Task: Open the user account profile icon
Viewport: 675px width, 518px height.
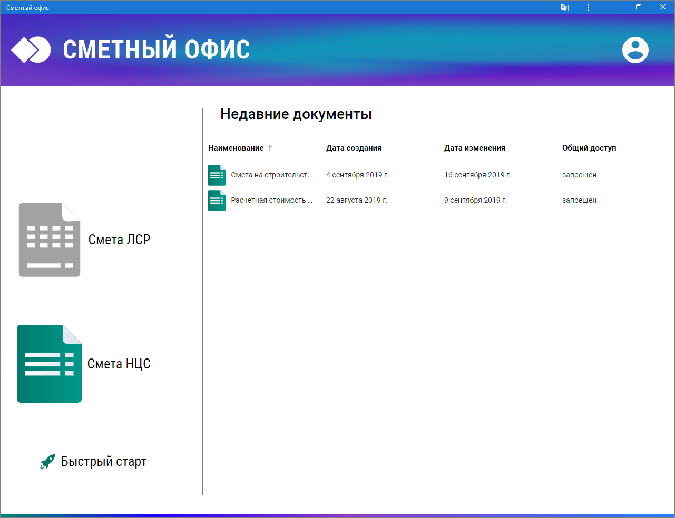Action: point(635,50)
